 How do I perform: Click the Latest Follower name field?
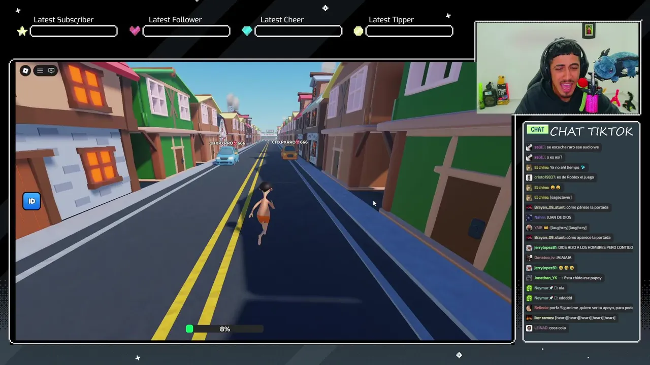186,31
